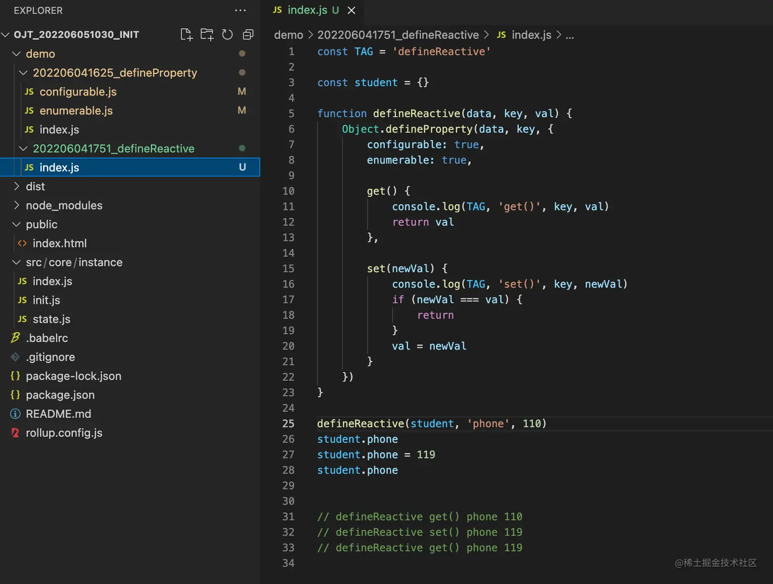This screenshot has width=773, height=584.
Task: Click the U status badge on index.js
Action: pos(242,167)
